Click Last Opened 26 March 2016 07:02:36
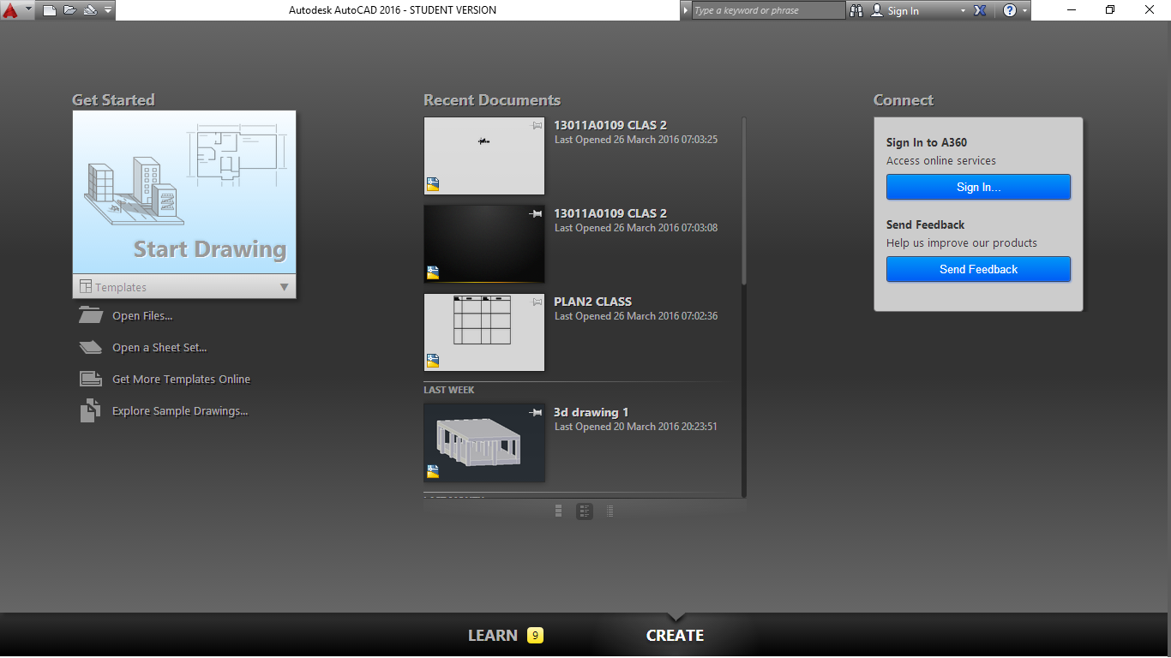The width and height of the screenshot is (1171, 658). (x=636, y=316)
